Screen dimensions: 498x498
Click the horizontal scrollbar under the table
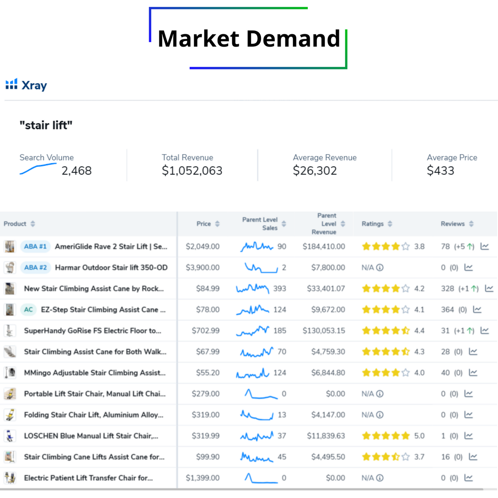[x=241, y=489]
